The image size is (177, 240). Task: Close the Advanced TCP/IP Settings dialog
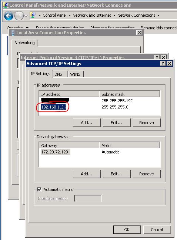(169, 63)
